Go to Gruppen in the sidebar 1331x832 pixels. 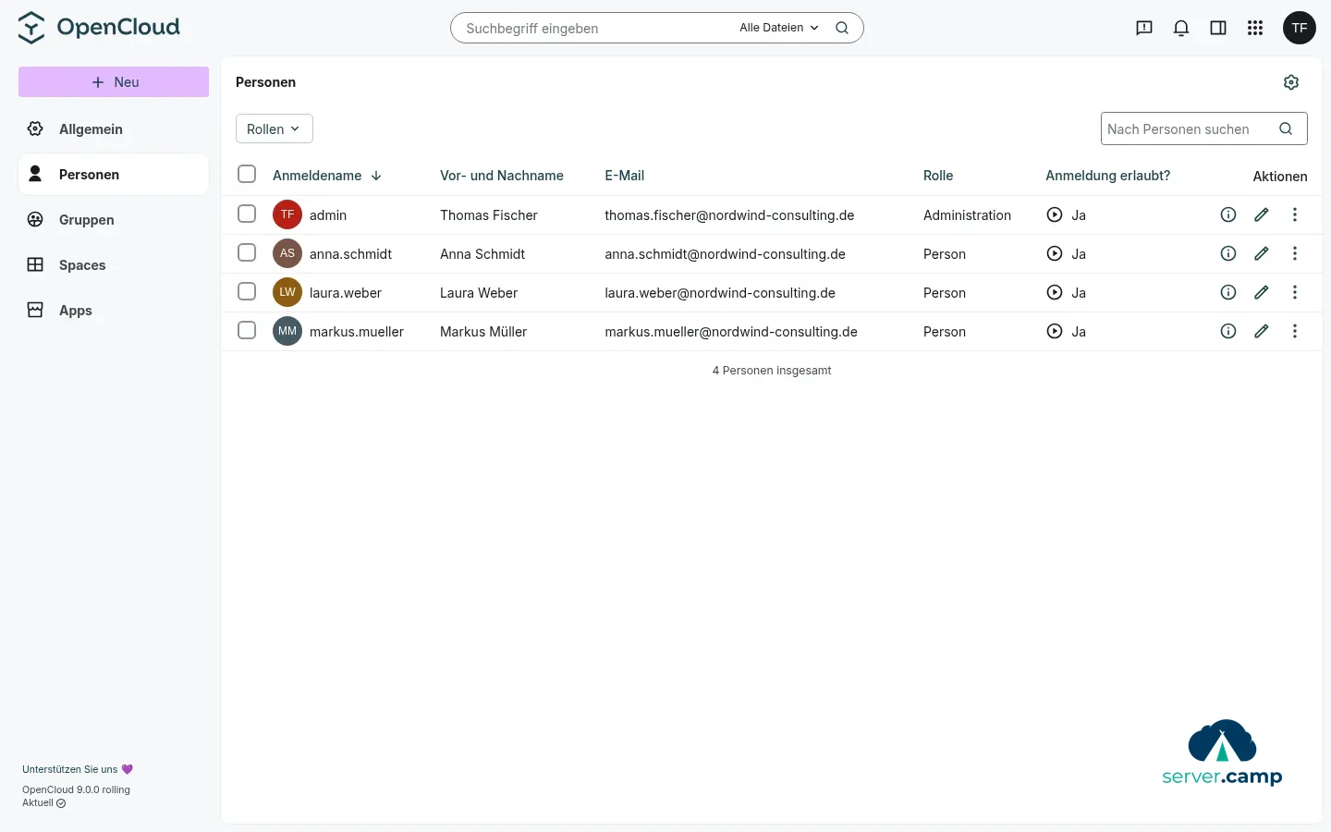[x=114, y=219]
